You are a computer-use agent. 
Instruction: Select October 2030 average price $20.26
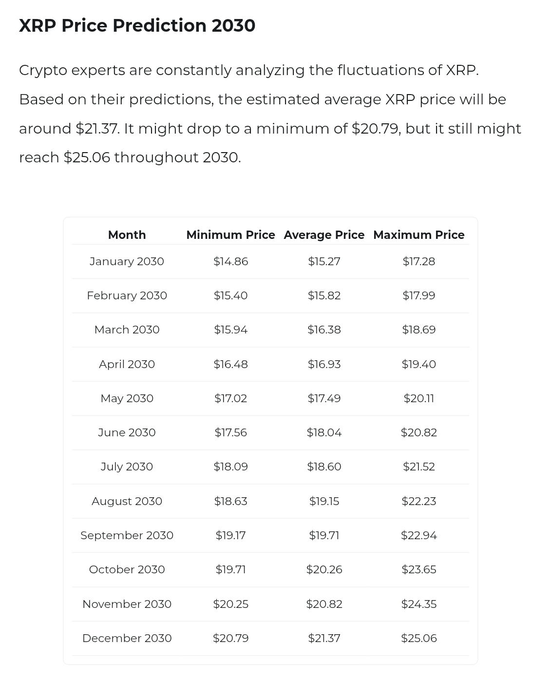324,569
